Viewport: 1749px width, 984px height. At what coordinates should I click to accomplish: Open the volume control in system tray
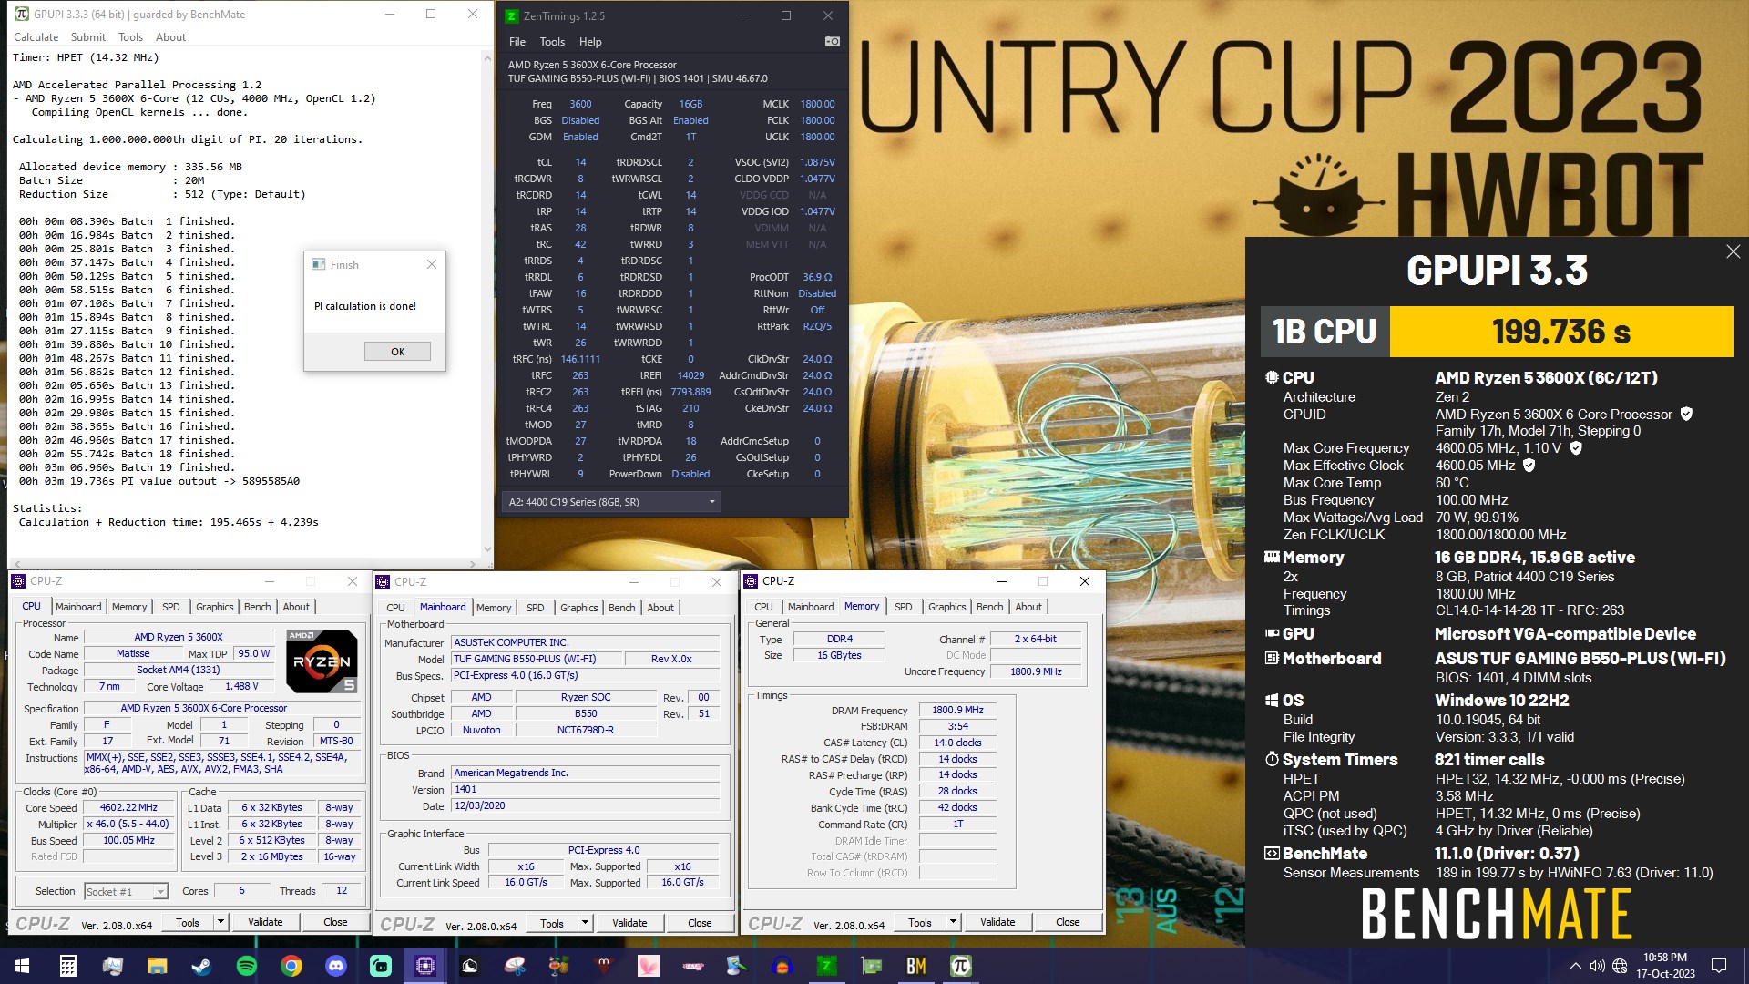point(1597,966)
